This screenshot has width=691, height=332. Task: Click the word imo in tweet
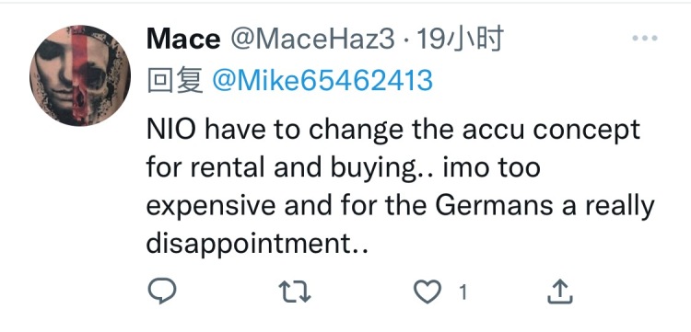point(461,167)
